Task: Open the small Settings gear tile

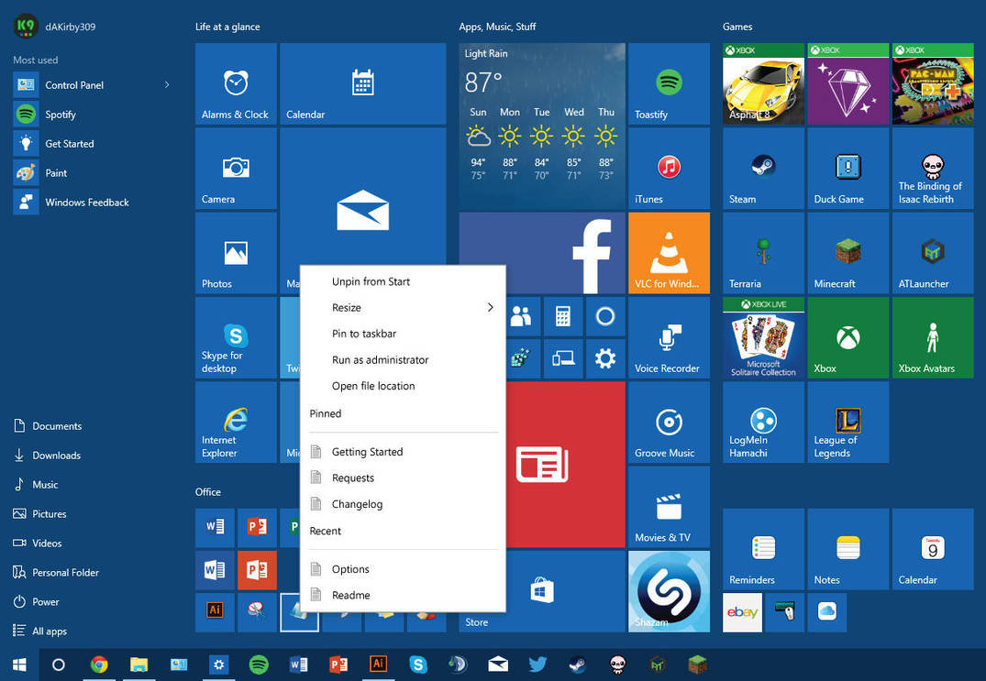Action: click(605, 358)
